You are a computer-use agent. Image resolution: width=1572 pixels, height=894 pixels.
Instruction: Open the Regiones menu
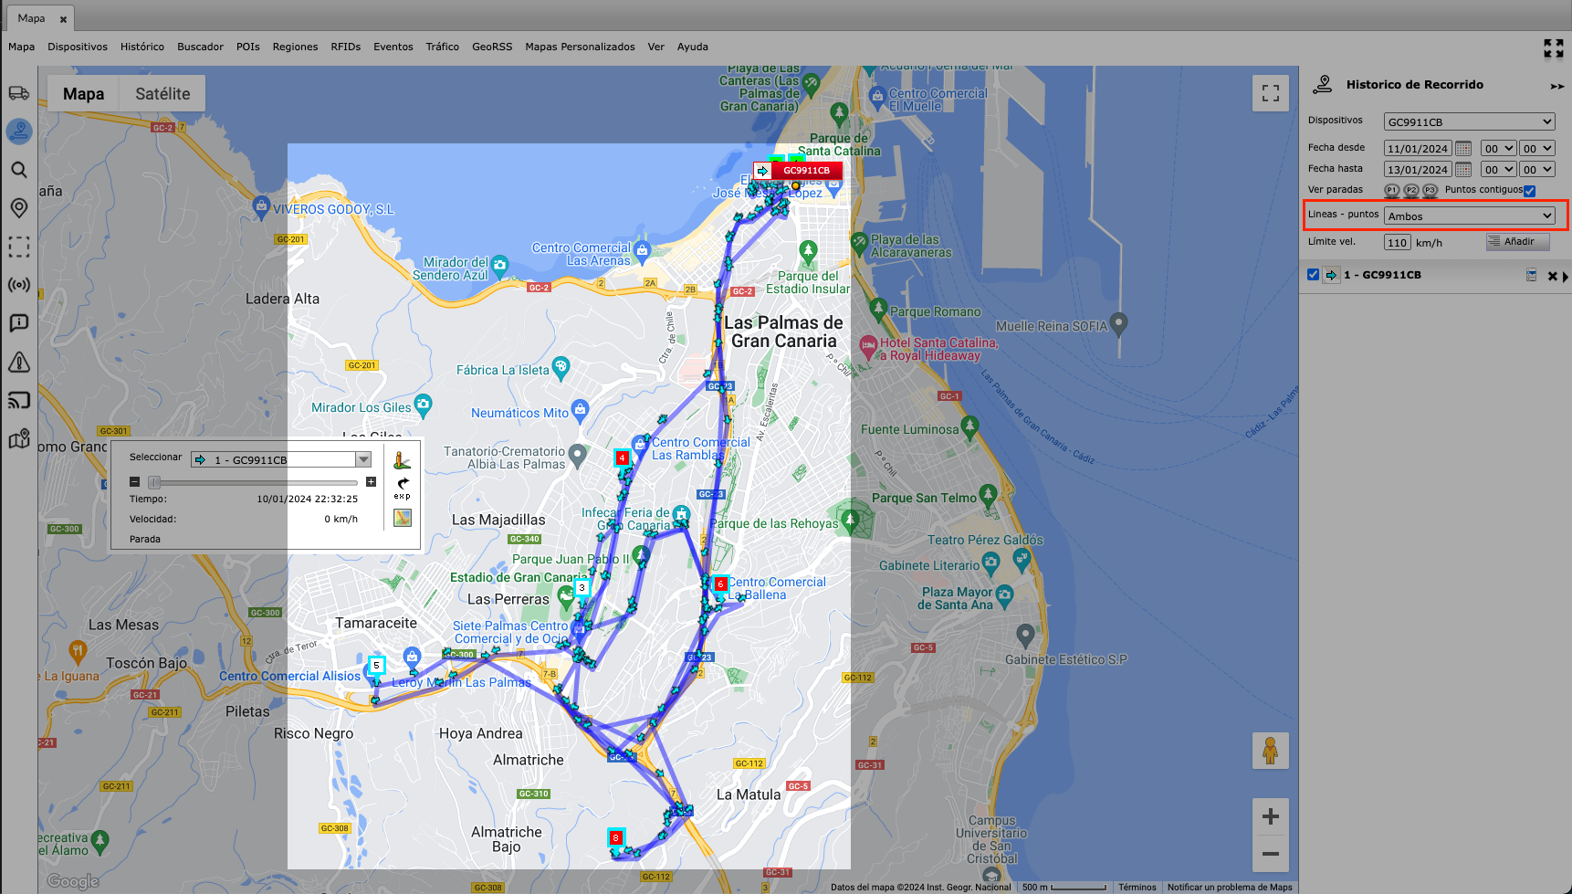point(295,47)
